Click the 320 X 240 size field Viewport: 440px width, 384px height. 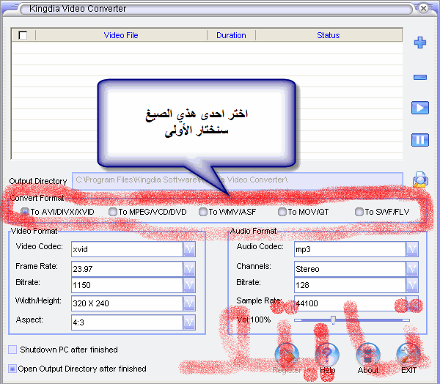[127, 303]
